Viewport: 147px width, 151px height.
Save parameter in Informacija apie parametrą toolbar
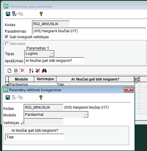pyautogui.click(x=8, y=14)
